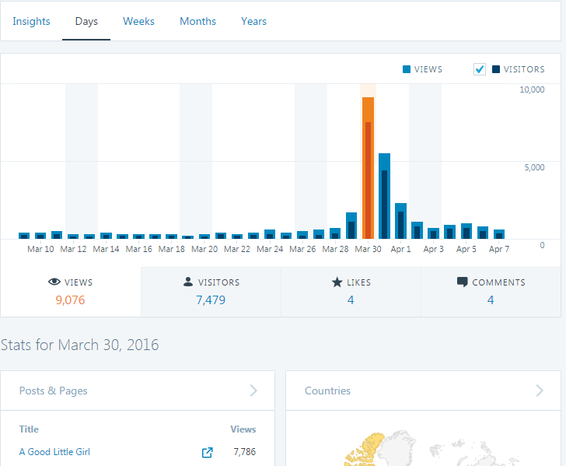
Task: Click the star icon beside Likes
Action: click(x=337, y=282)
